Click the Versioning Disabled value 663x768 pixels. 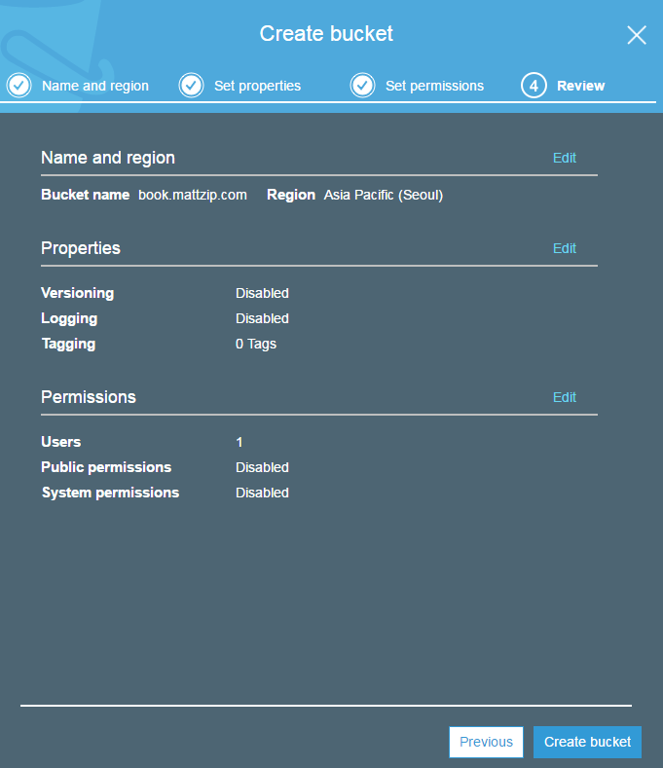pos(262,293)
